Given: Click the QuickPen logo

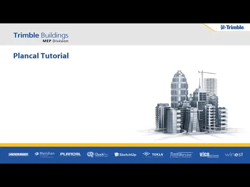Looking at the screenshot, I should pyautogui.click(x=98, y=154).
